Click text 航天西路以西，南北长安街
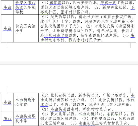The image size is (138, 126). pyautogui.click(x=75, y=17)
